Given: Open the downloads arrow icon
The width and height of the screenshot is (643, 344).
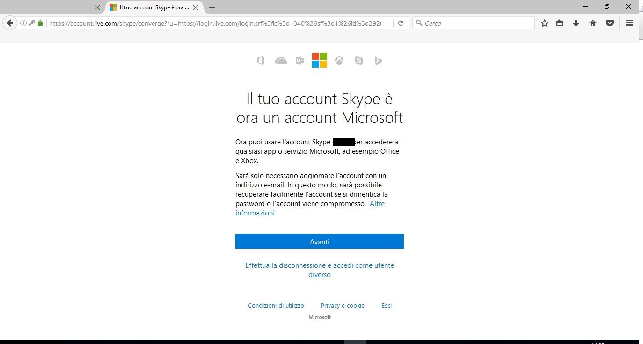Looking at the screenshot, I should pyautogui.click(x=576, y=23).
